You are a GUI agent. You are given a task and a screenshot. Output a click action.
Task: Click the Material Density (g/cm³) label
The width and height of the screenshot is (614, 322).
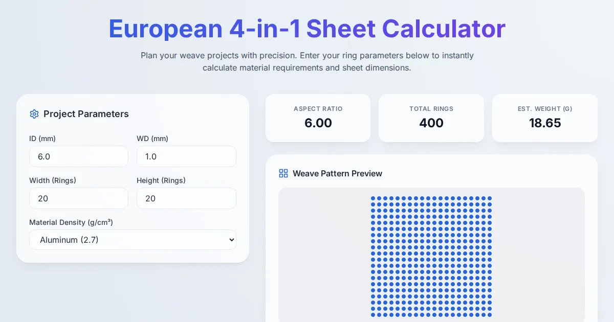71,222
